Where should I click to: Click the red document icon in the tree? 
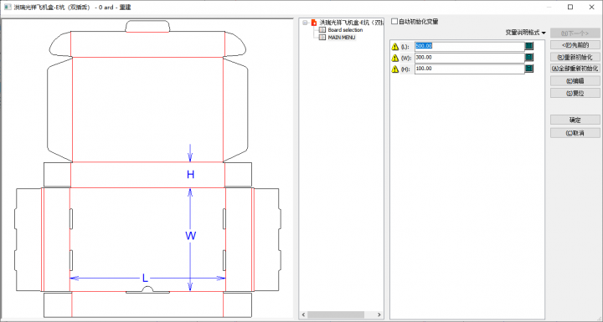(x=314, y=23)
